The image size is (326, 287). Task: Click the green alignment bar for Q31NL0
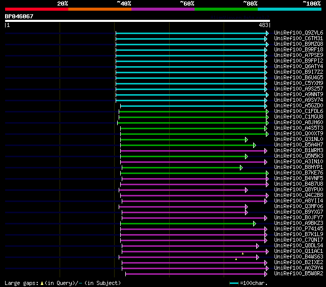click(x=183, y=140)
